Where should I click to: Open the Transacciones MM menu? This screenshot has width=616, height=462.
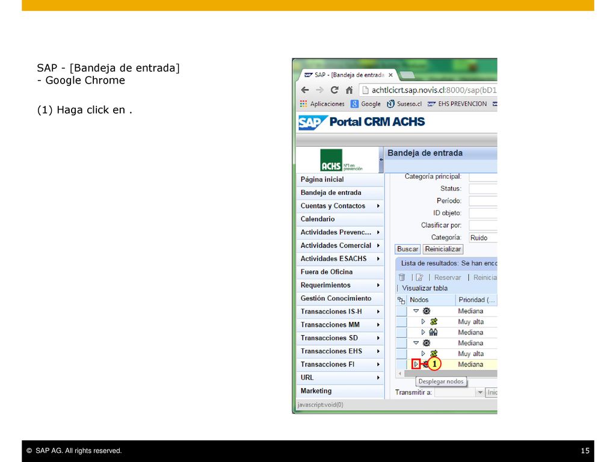[x=340, y=324]
